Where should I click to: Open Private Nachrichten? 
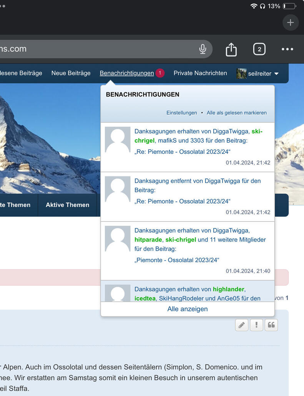(200, 73)
